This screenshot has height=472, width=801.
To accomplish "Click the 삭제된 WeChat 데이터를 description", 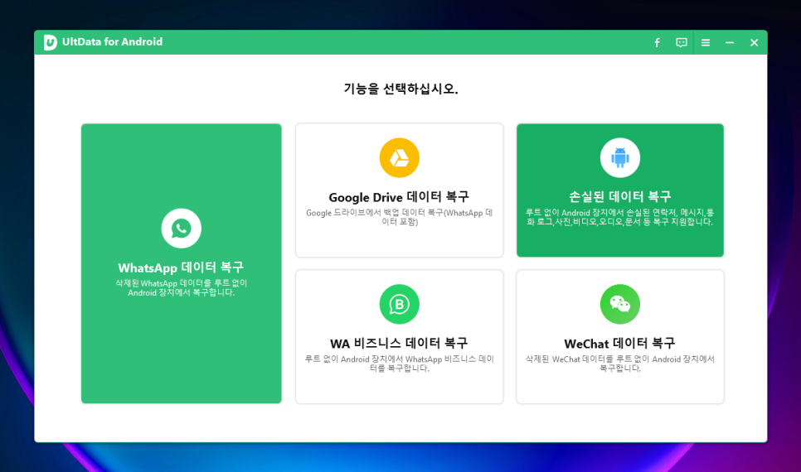I will click(x=620, y=364).
